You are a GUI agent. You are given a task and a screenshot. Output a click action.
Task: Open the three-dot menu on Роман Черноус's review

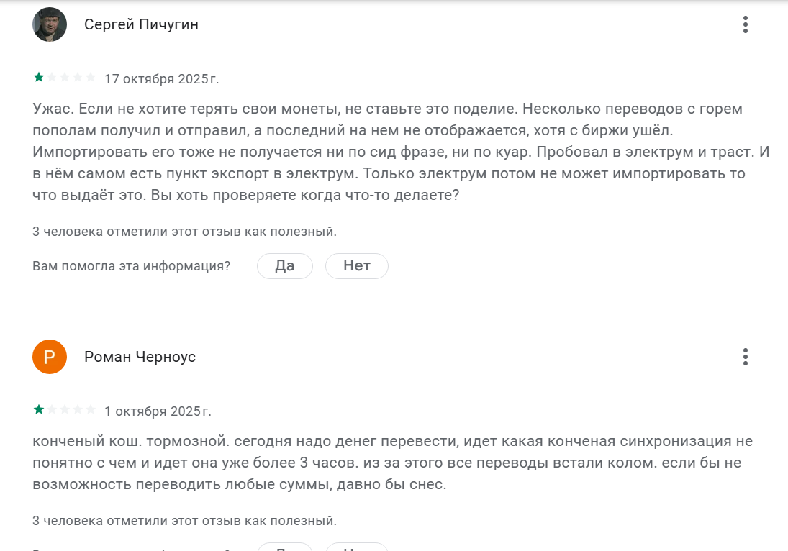tap(745, 357)
